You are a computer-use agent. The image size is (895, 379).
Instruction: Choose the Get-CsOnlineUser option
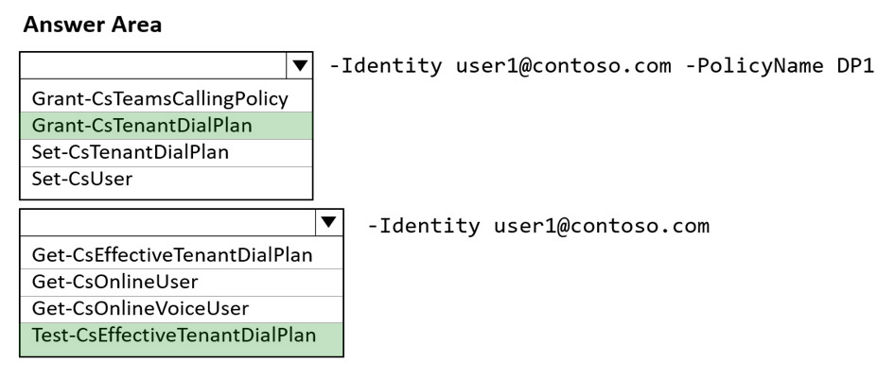pos(182,282)
